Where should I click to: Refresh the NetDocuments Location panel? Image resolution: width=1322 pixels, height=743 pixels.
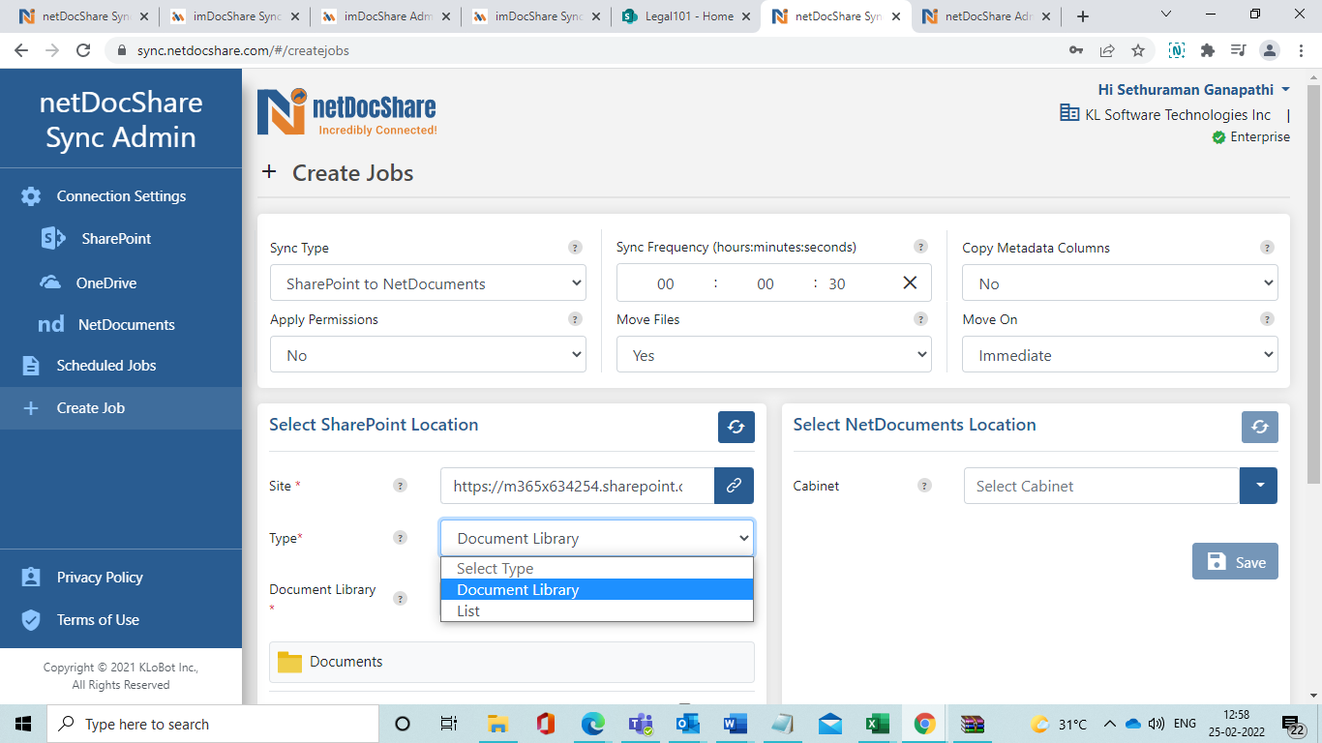tap(1259, 427)
